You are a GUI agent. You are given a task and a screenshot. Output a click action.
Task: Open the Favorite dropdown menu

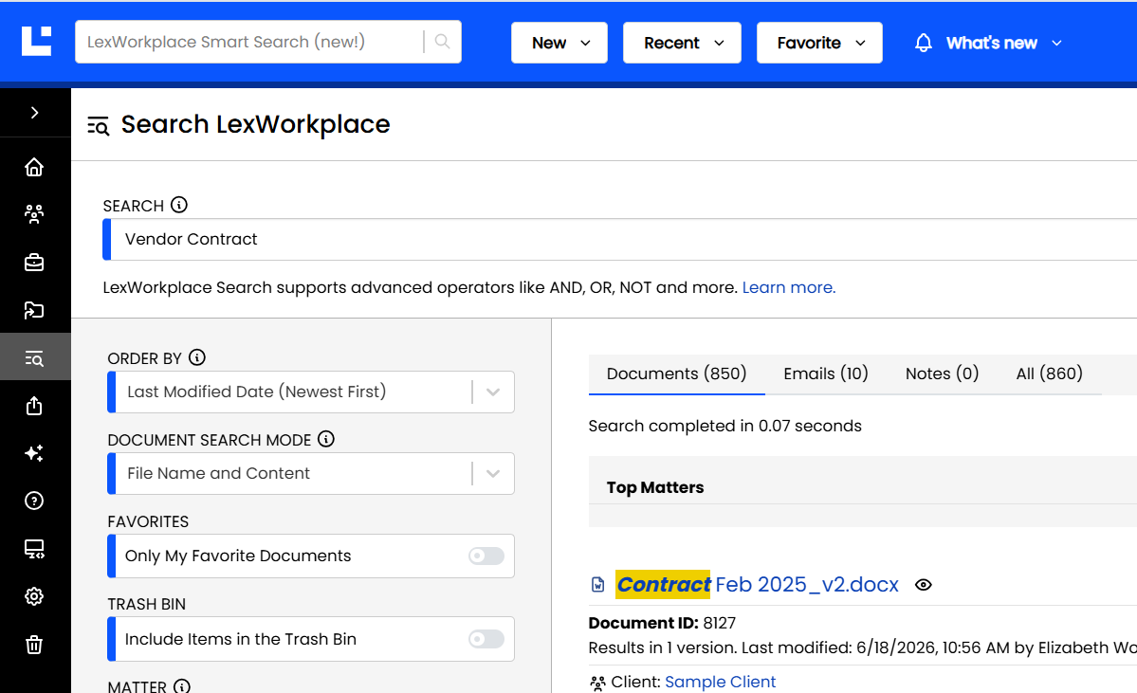click(819, 43)
